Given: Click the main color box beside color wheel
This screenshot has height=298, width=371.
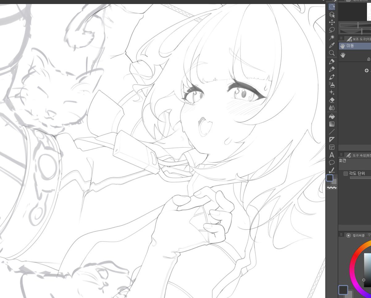Looking at the screenshot, I should coord(343,290).
